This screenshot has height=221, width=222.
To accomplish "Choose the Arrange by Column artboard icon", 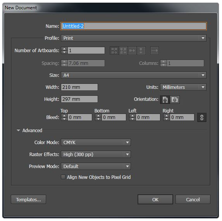I will point(141,51).
